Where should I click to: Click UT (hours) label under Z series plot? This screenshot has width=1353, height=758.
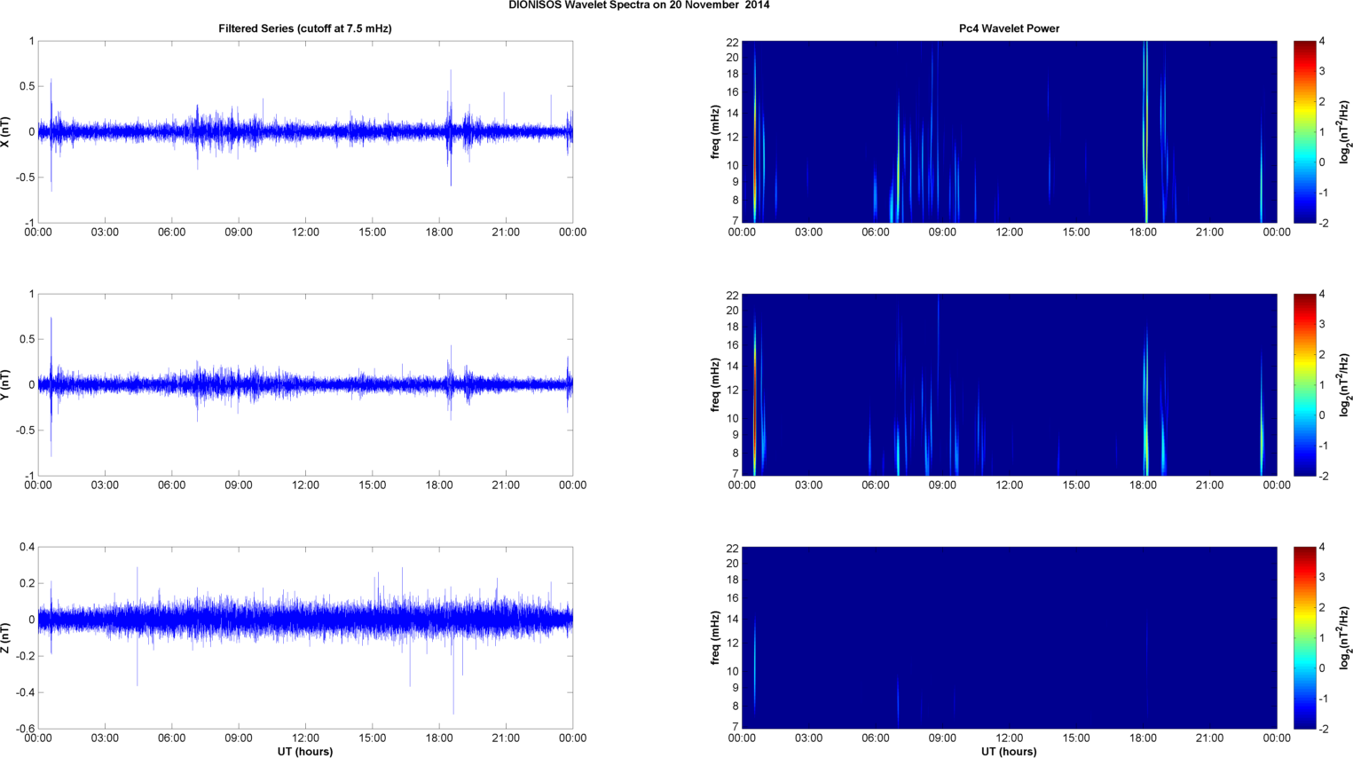click(305, 752)
